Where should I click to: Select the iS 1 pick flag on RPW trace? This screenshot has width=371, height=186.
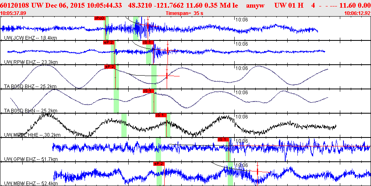[x=148, y=42]
